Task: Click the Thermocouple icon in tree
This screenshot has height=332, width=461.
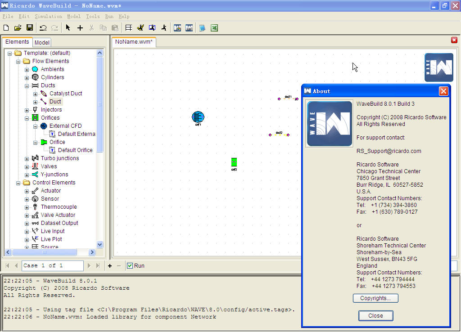Action: pyautogui.click(x=35, y=207)
